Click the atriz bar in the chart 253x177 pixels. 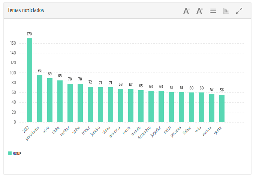point(50,100)
